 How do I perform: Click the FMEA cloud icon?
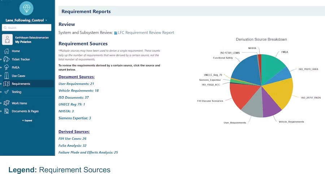click(6, 67)
